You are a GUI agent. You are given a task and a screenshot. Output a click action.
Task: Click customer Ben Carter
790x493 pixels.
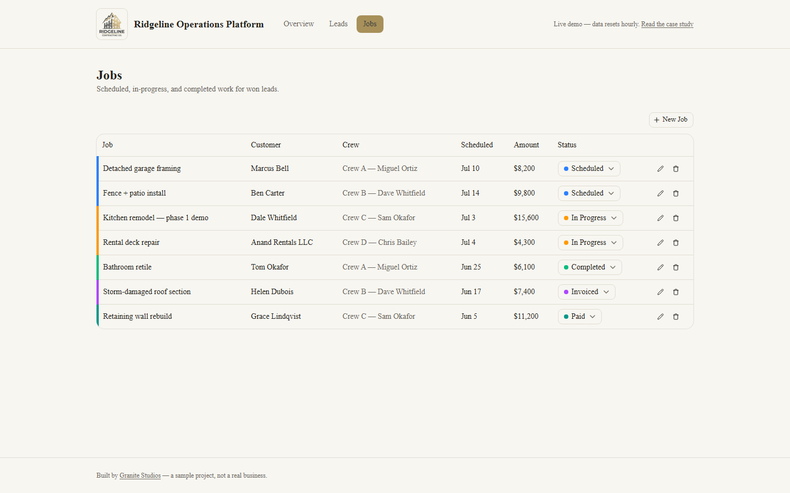pos(268,193)
